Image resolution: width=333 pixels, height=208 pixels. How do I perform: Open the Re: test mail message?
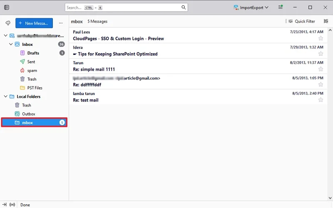[198, 97]
